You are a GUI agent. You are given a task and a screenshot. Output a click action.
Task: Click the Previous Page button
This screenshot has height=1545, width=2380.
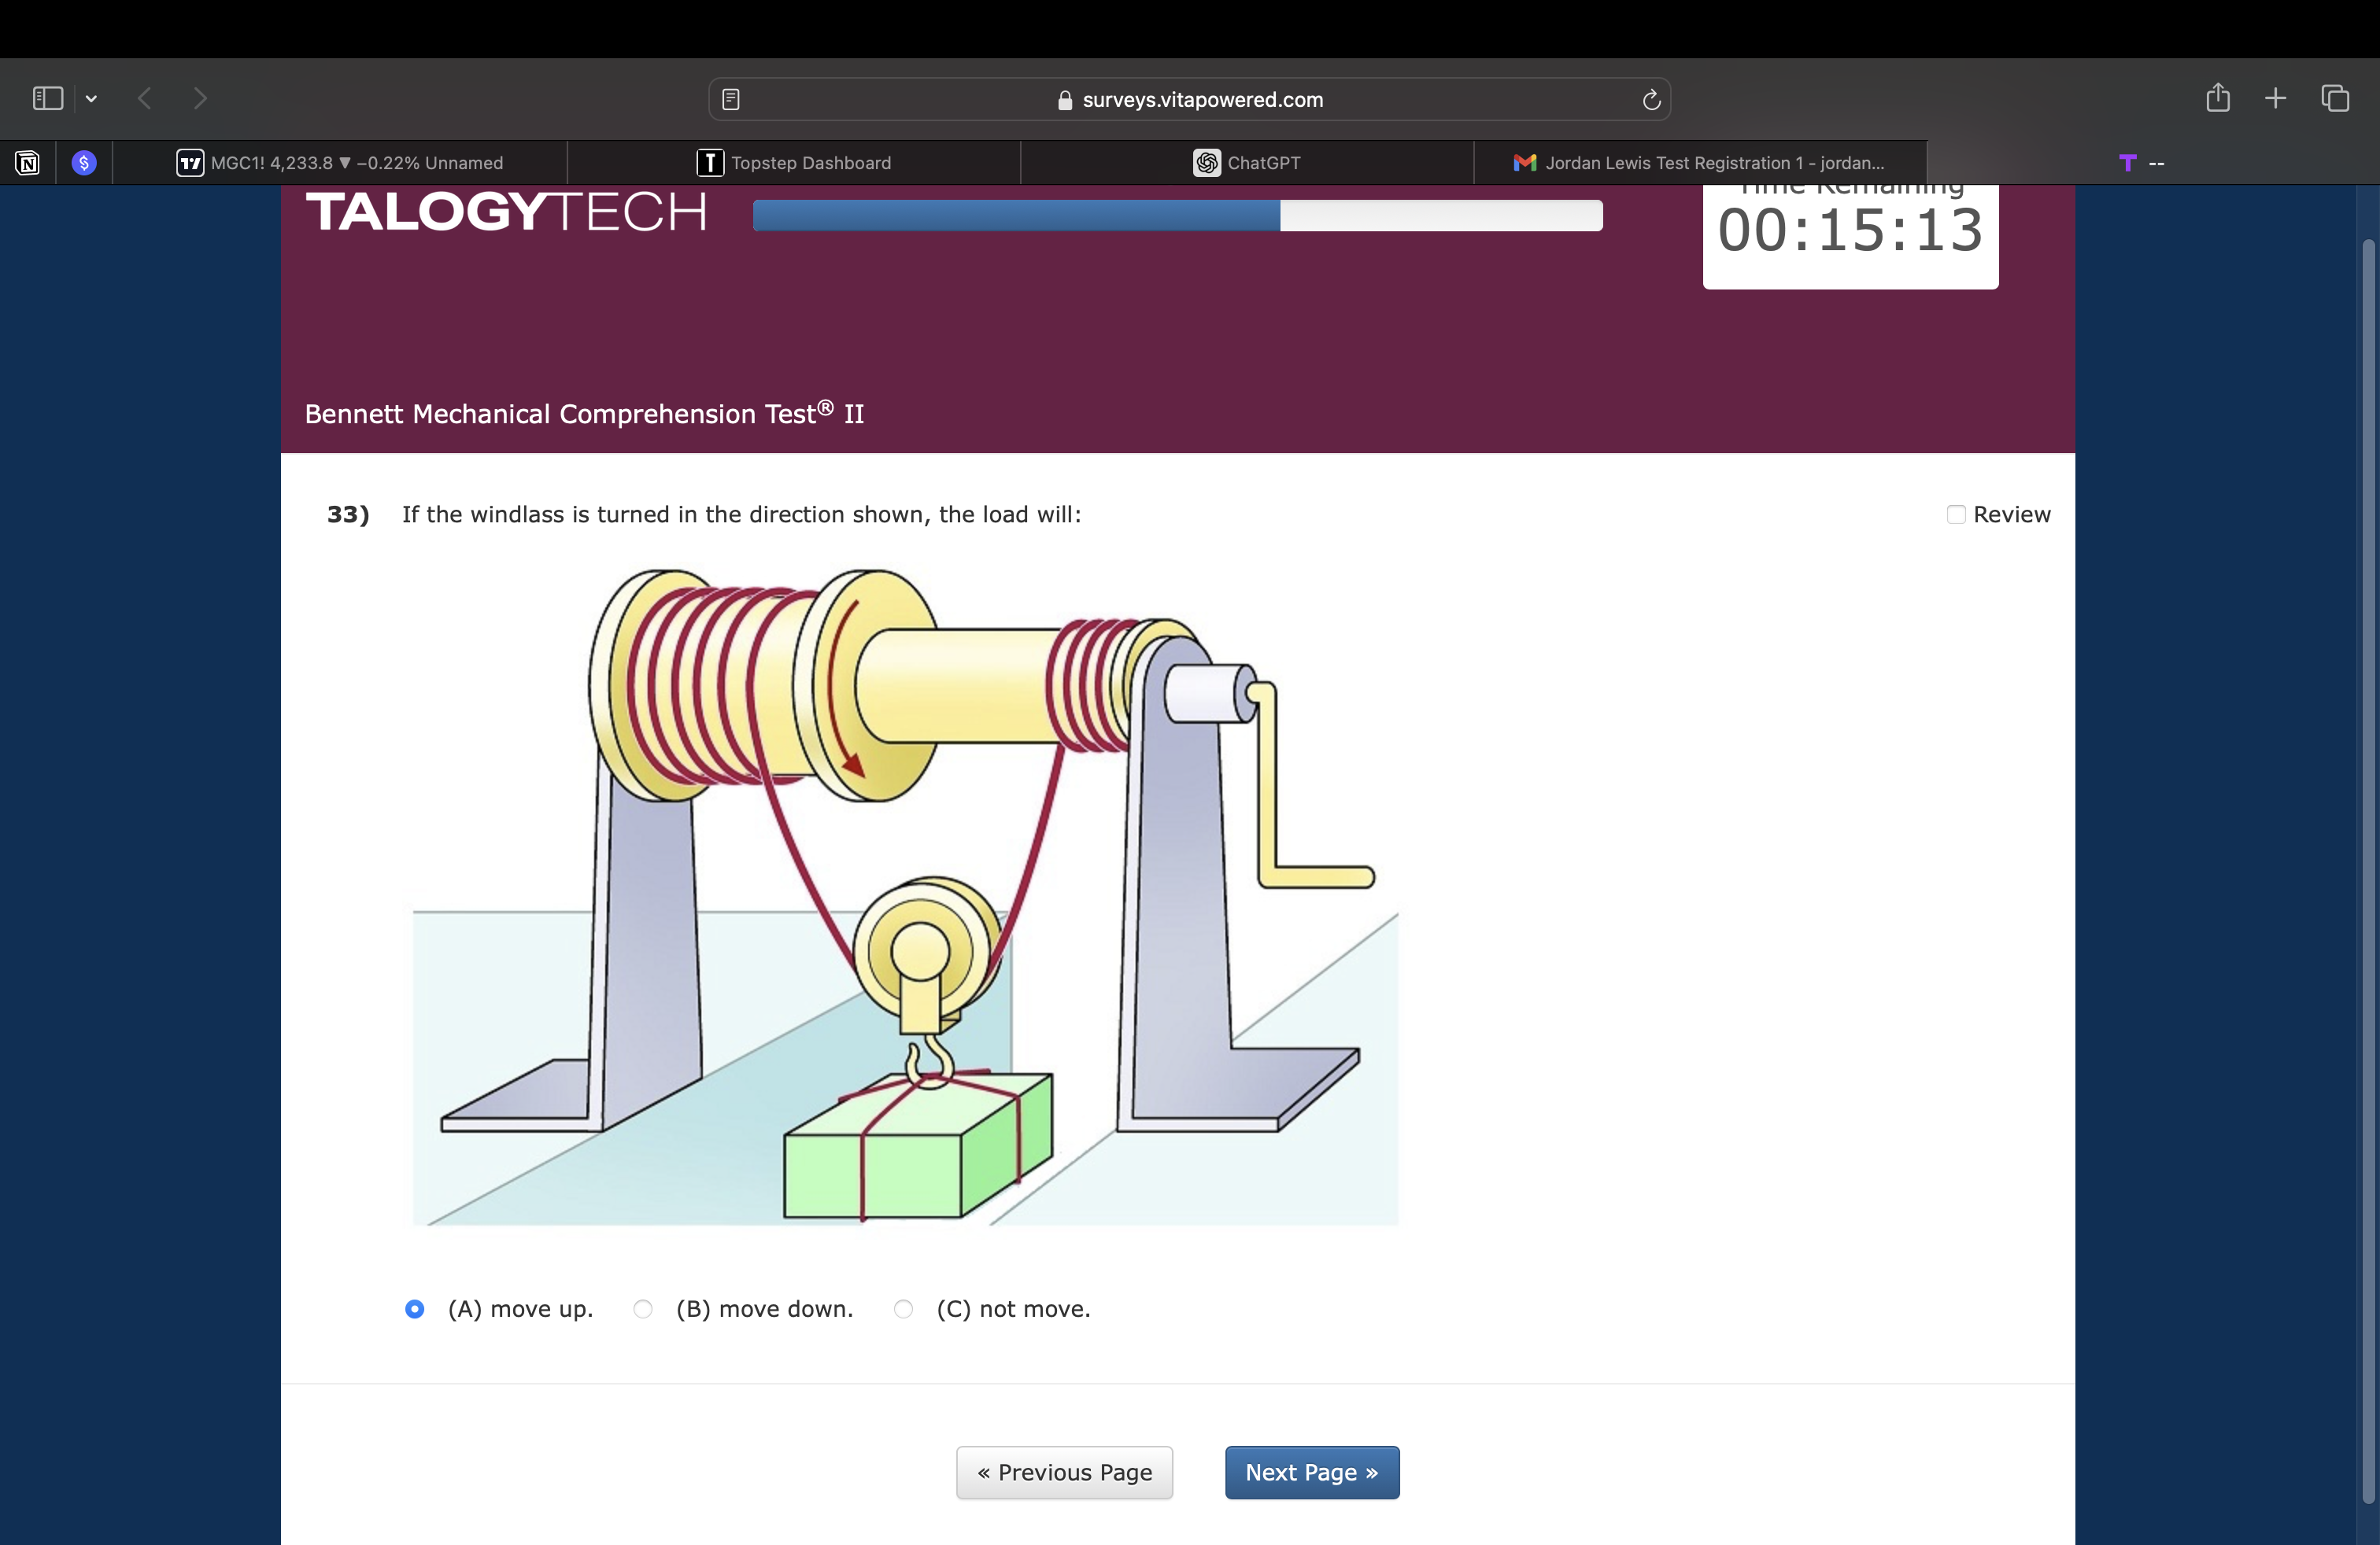[x=1064, y=1472]
